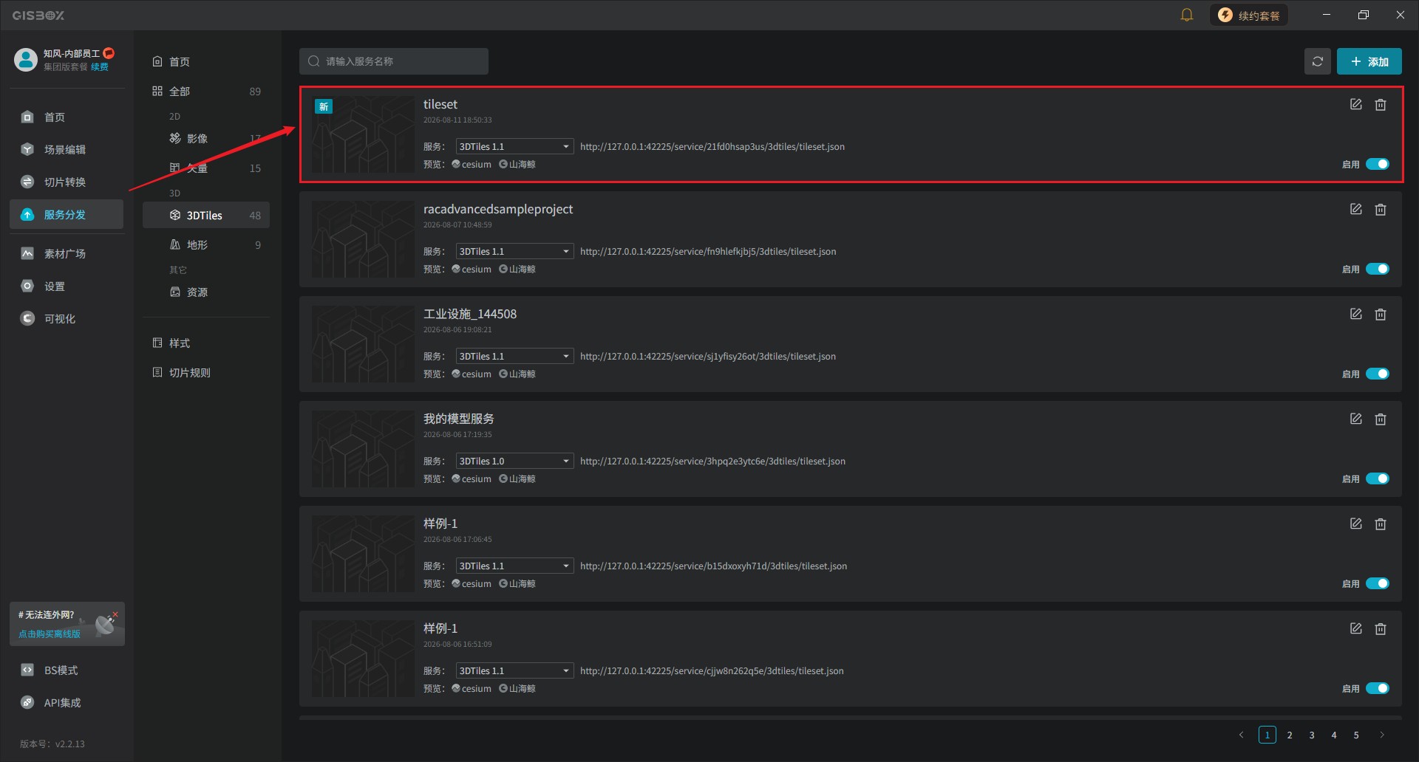Image resolution: width=1419 pixels, height=762 pixels.
Task: Open 设置 in sidebar
Action: tap(67, 286)
